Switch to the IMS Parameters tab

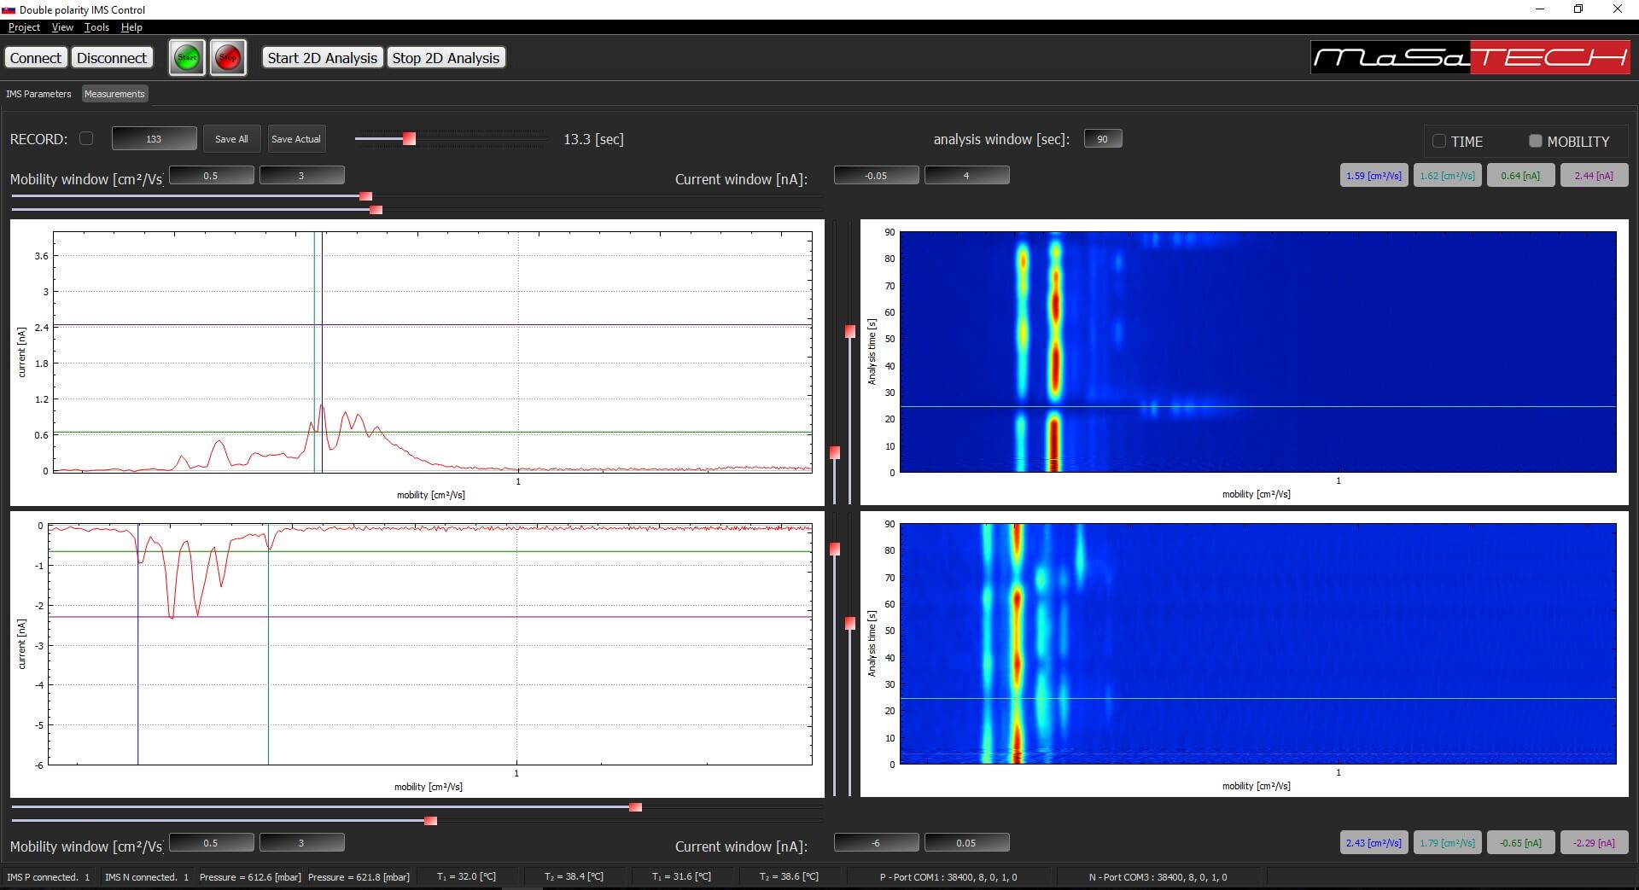pyautogui.click(x=38, y=94)
